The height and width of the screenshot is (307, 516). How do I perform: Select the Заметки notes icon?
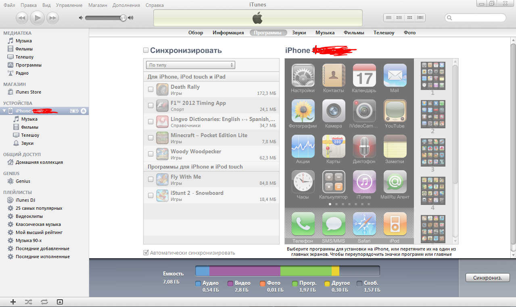tap(395, 146)
